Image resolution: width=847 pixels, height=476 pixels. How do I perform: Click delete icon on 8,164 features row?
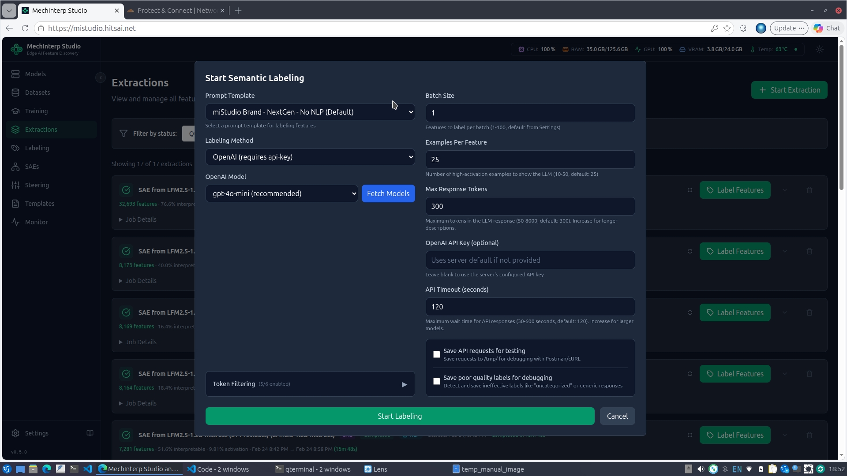click(x=810, y=374)
